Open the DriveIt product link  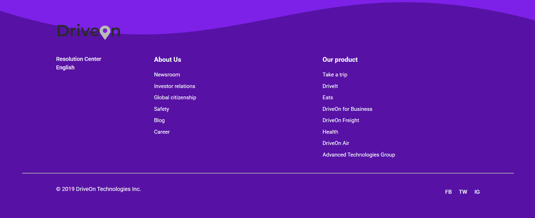pos(330,86)
